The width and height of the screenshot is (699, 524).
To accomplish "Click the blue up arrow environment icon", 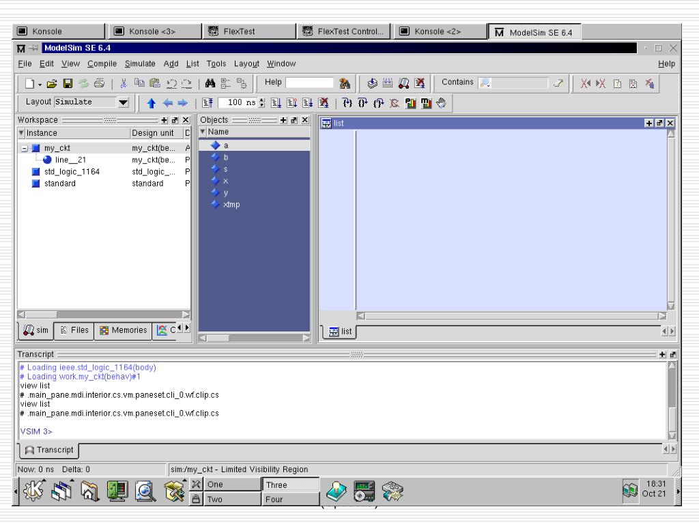I will (151, 104).
